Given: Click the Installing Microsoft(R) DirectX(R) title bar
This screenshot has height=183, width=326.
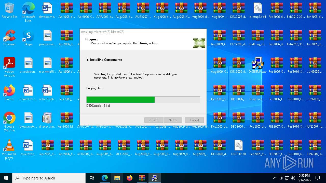Looking at the screenshot, I should (x=143, y=32).
